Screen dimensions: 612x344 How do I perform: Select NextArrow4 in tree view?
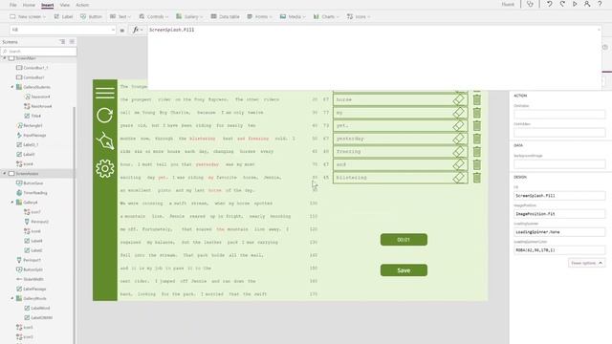click(x=41, y=106)
